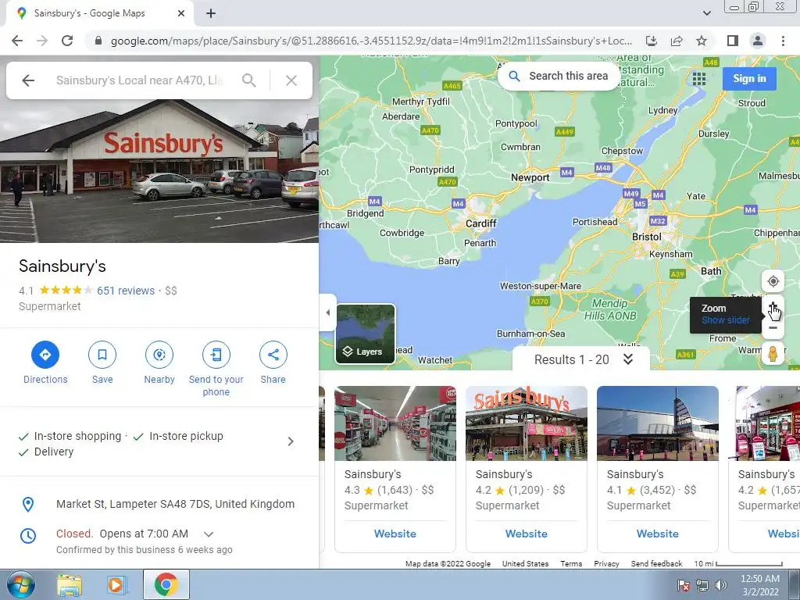
Task: Click the address bar URL
Action: 371,41
